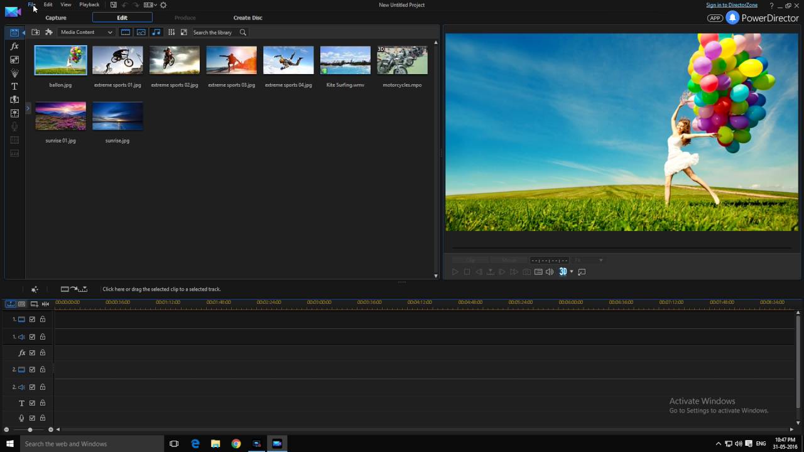Click the camera snapshot icon under the preview
804x452 pixels.
point(526,271)
